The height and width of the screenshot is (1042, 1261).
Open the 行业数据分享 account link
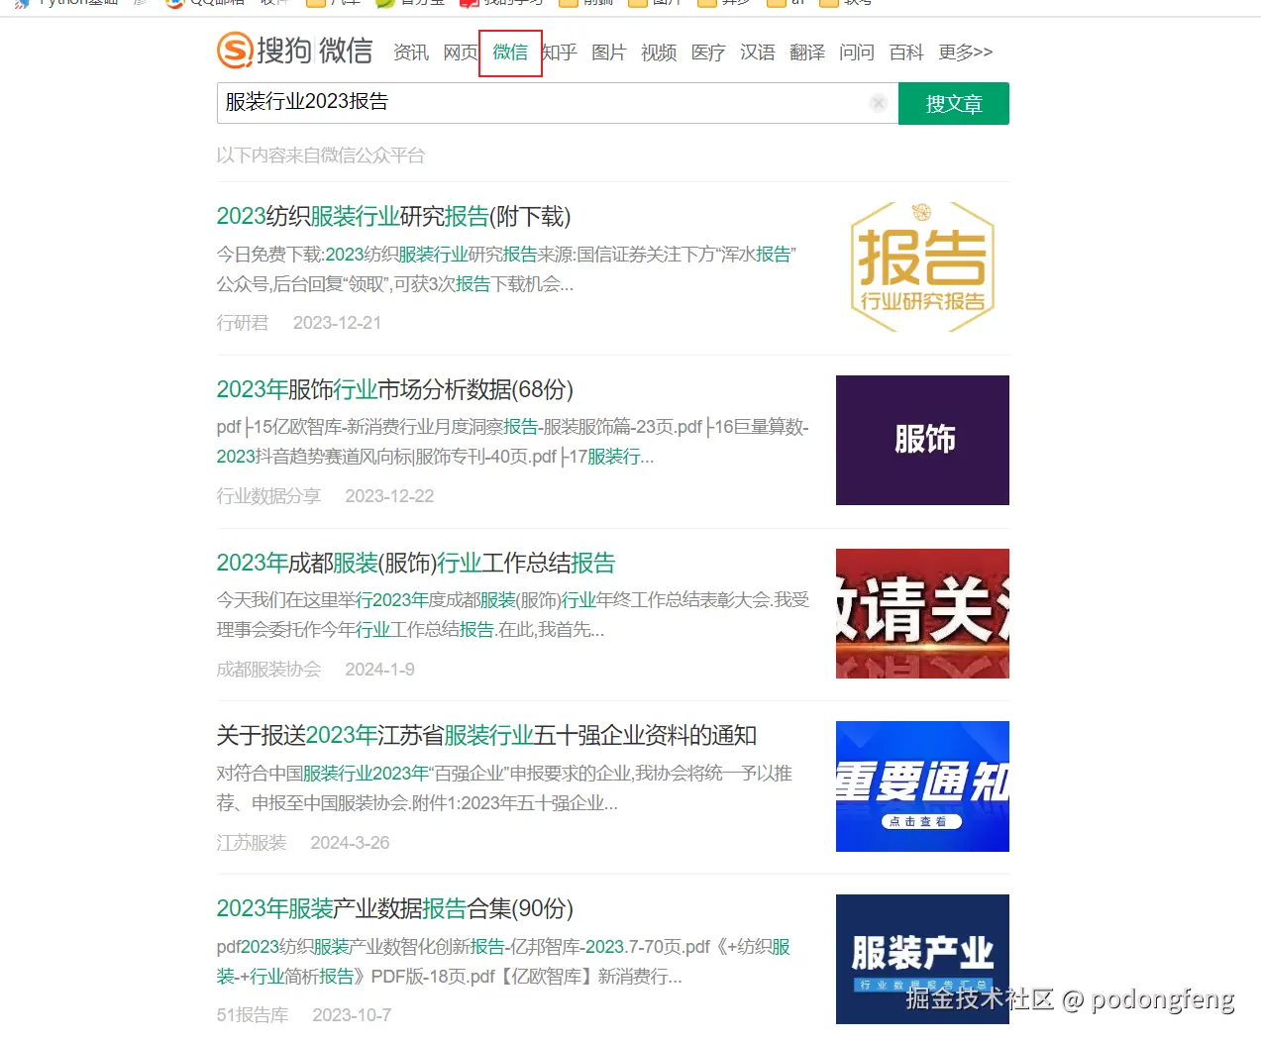click(268, 496)
